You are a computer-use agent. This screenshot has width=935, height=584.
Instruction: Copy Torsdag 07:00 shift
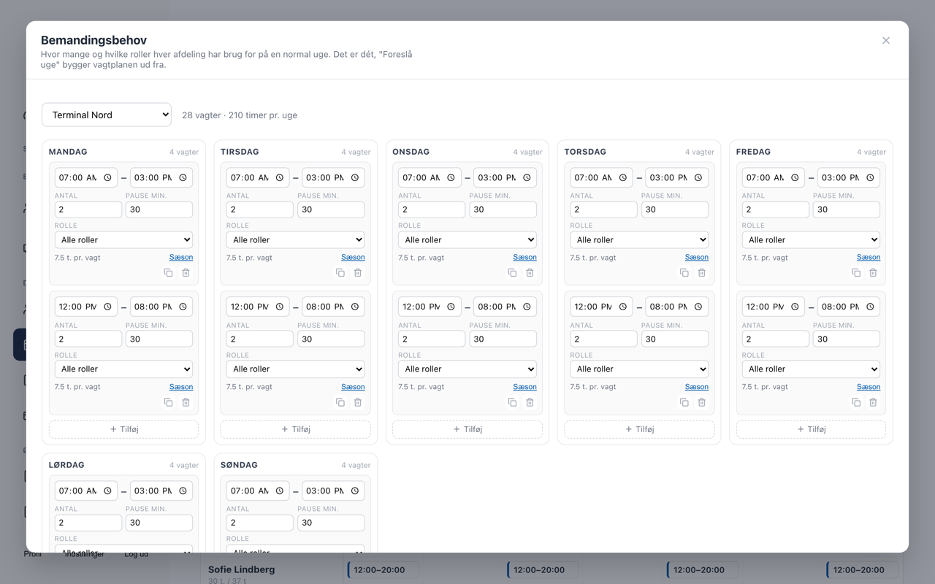pos(684,272)
